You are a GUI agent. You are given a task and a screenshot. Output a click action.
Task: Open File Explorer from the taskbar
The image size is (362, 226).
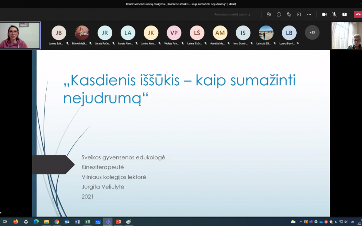tap(46, 222)
